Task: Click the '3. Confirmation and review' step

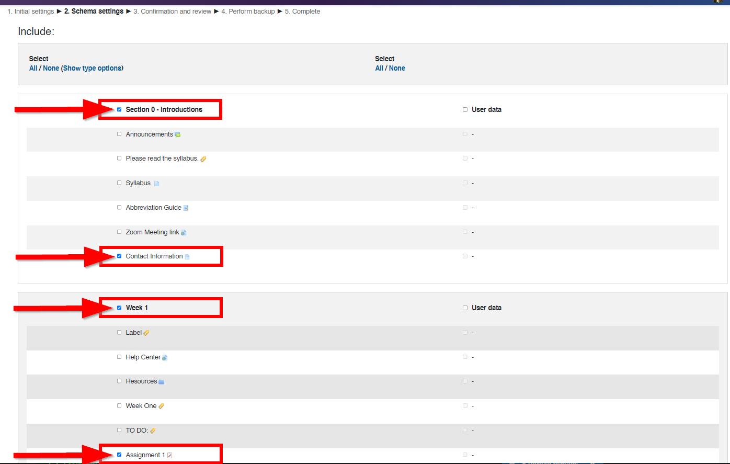Action: tap(173, 11)
